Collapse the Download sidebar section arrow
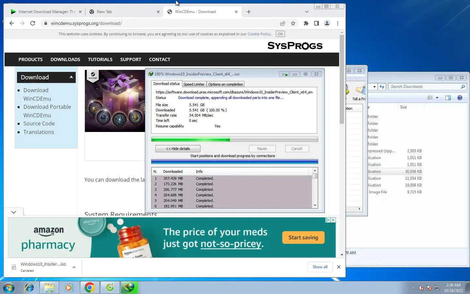This screenshot has width=470, height=294. [71, 77]
